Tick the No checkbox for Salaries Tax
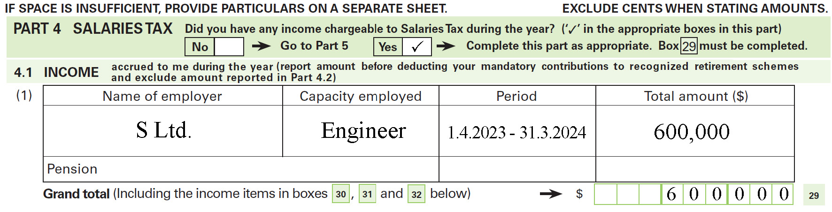The width and height of the screenshot is (832, 212). pyautogui.click(x=229, y=47)
